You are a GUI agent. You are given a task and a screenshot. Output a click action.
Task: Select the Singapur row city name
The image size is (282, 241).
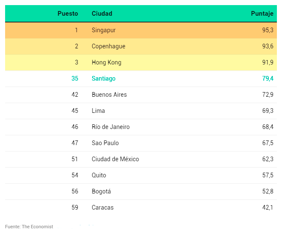(x=104, y=30)
